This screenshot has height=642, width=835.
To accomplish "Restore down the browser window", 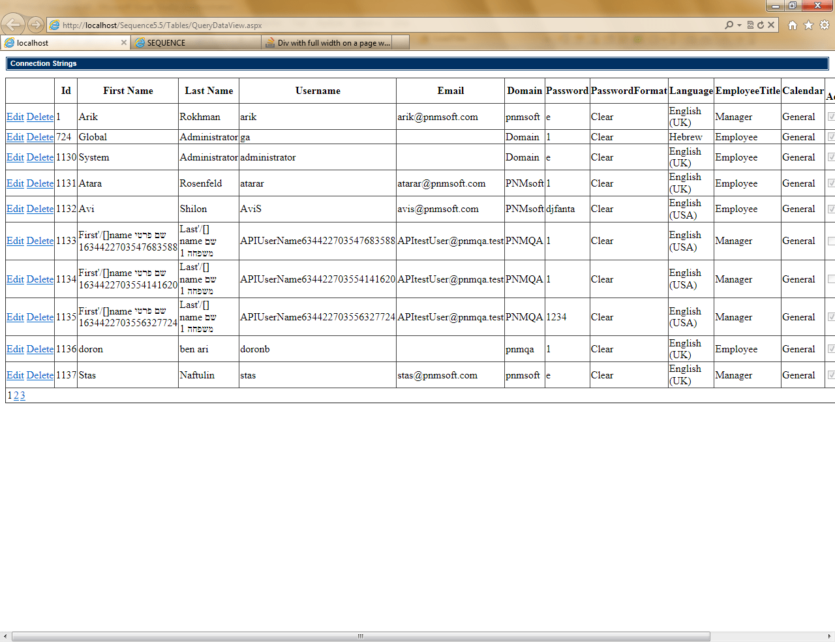I will tap(792, 6).
